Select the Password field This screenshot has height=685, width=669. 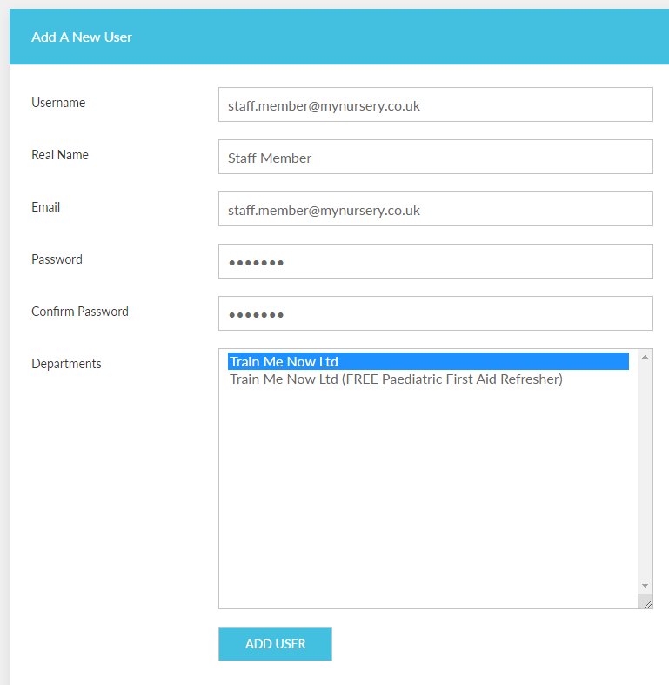click(435, 261)
